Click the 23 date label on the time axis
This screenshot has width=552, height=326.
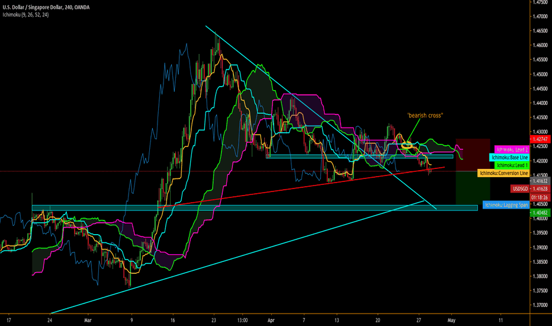pyautogui.click(x=214, y=320)
